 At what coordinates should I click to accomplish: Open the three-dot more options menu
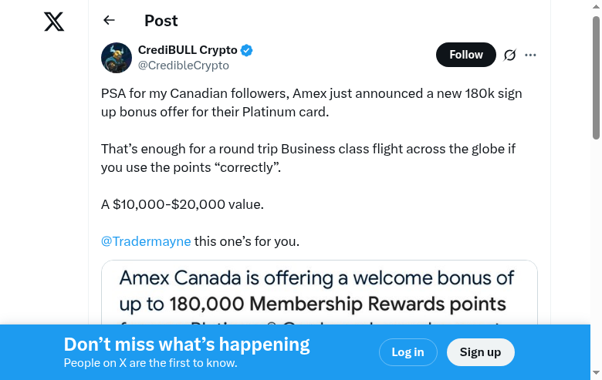tap(530, 55)
